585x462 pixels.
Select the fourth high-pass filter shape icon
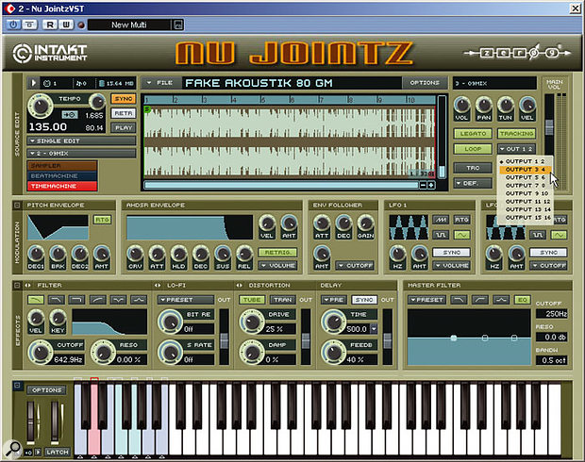(x=97, y=300)
